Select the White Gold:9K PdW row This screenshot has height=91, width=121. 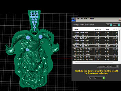coord(95,49)
